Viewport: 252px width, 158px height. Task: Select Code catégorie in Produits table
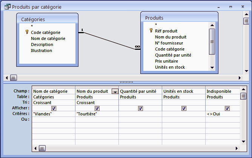[x=170, y=49]
